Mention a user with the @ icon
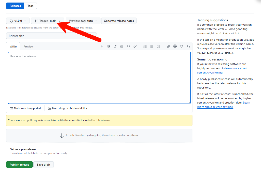Screen dimensions: 261x174 coord(175,46)
